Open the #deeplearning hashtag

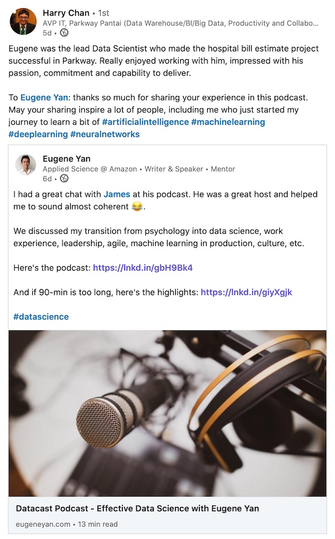37,134
